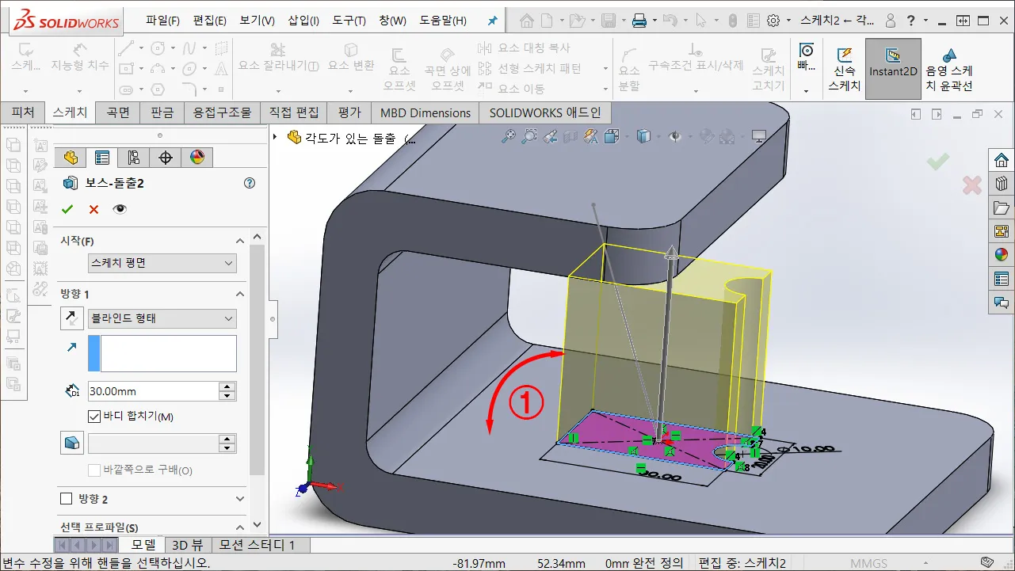Pin the menu bar with pushpin icon

tap(493, 21)
